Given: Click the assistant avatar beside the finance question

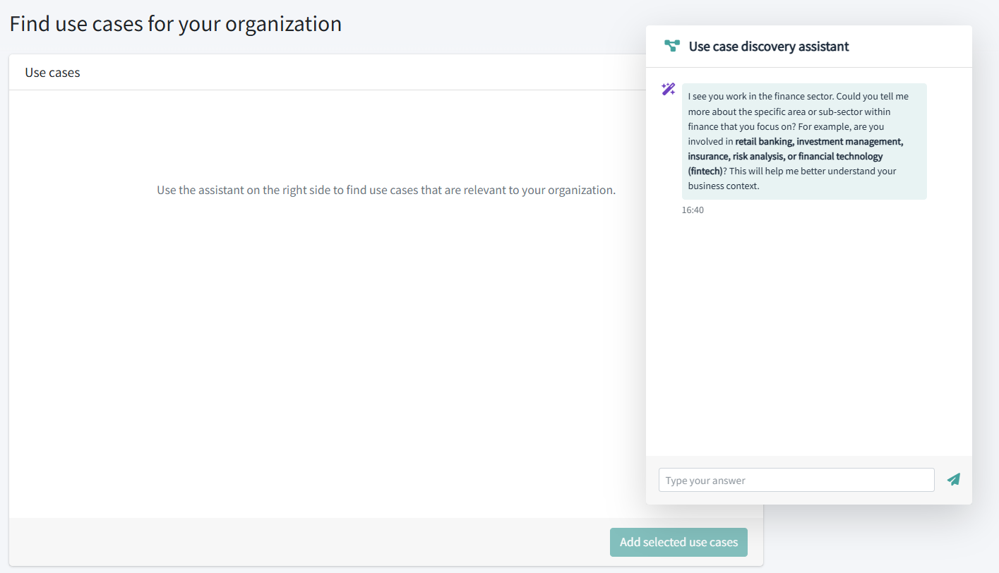Looking at the screenshot, I should click(668, 89).
